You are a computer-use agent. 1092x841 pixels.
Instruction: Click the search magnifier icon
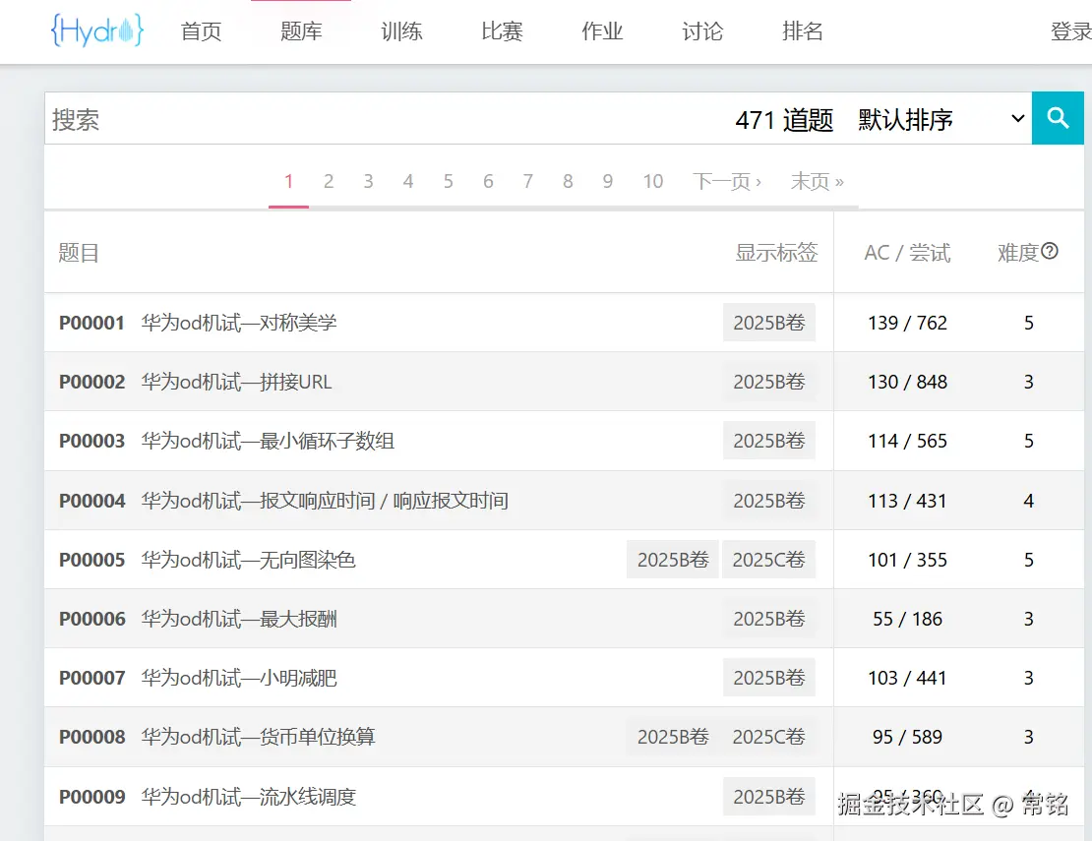[x=1058, y=118]
